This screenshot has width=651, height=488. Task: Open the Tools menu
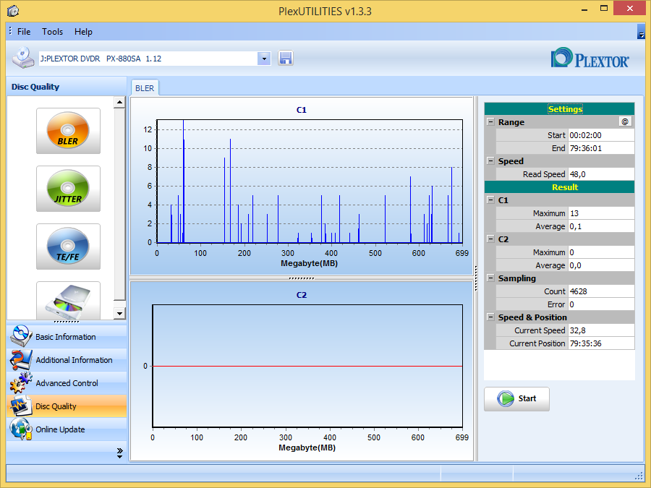point(52,32)
